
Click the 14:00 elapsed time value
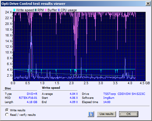click(107, 102)
